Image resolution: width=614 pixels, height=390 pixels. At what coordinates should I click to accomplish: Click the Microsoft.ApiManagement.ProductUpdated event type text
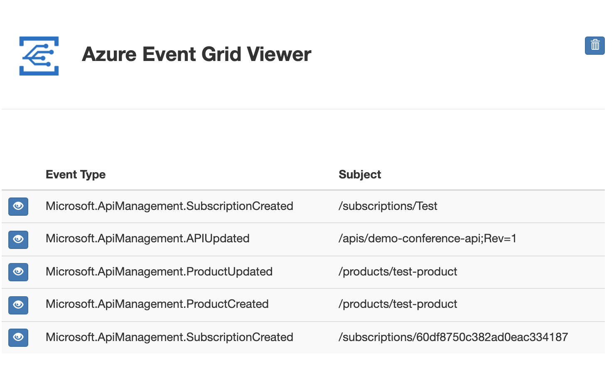159,272
